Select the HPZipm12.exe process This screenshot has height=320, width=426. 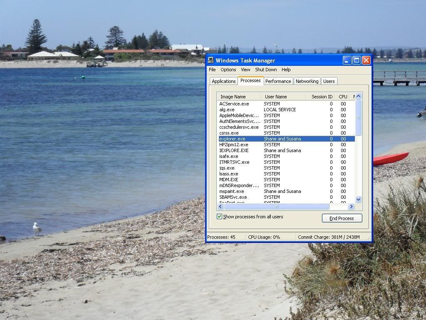[286, 145]
